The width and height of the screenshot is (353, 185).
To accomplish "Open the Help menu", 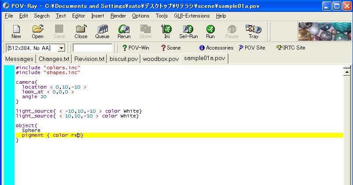I will pyautogui.click(x=221, y=16).
